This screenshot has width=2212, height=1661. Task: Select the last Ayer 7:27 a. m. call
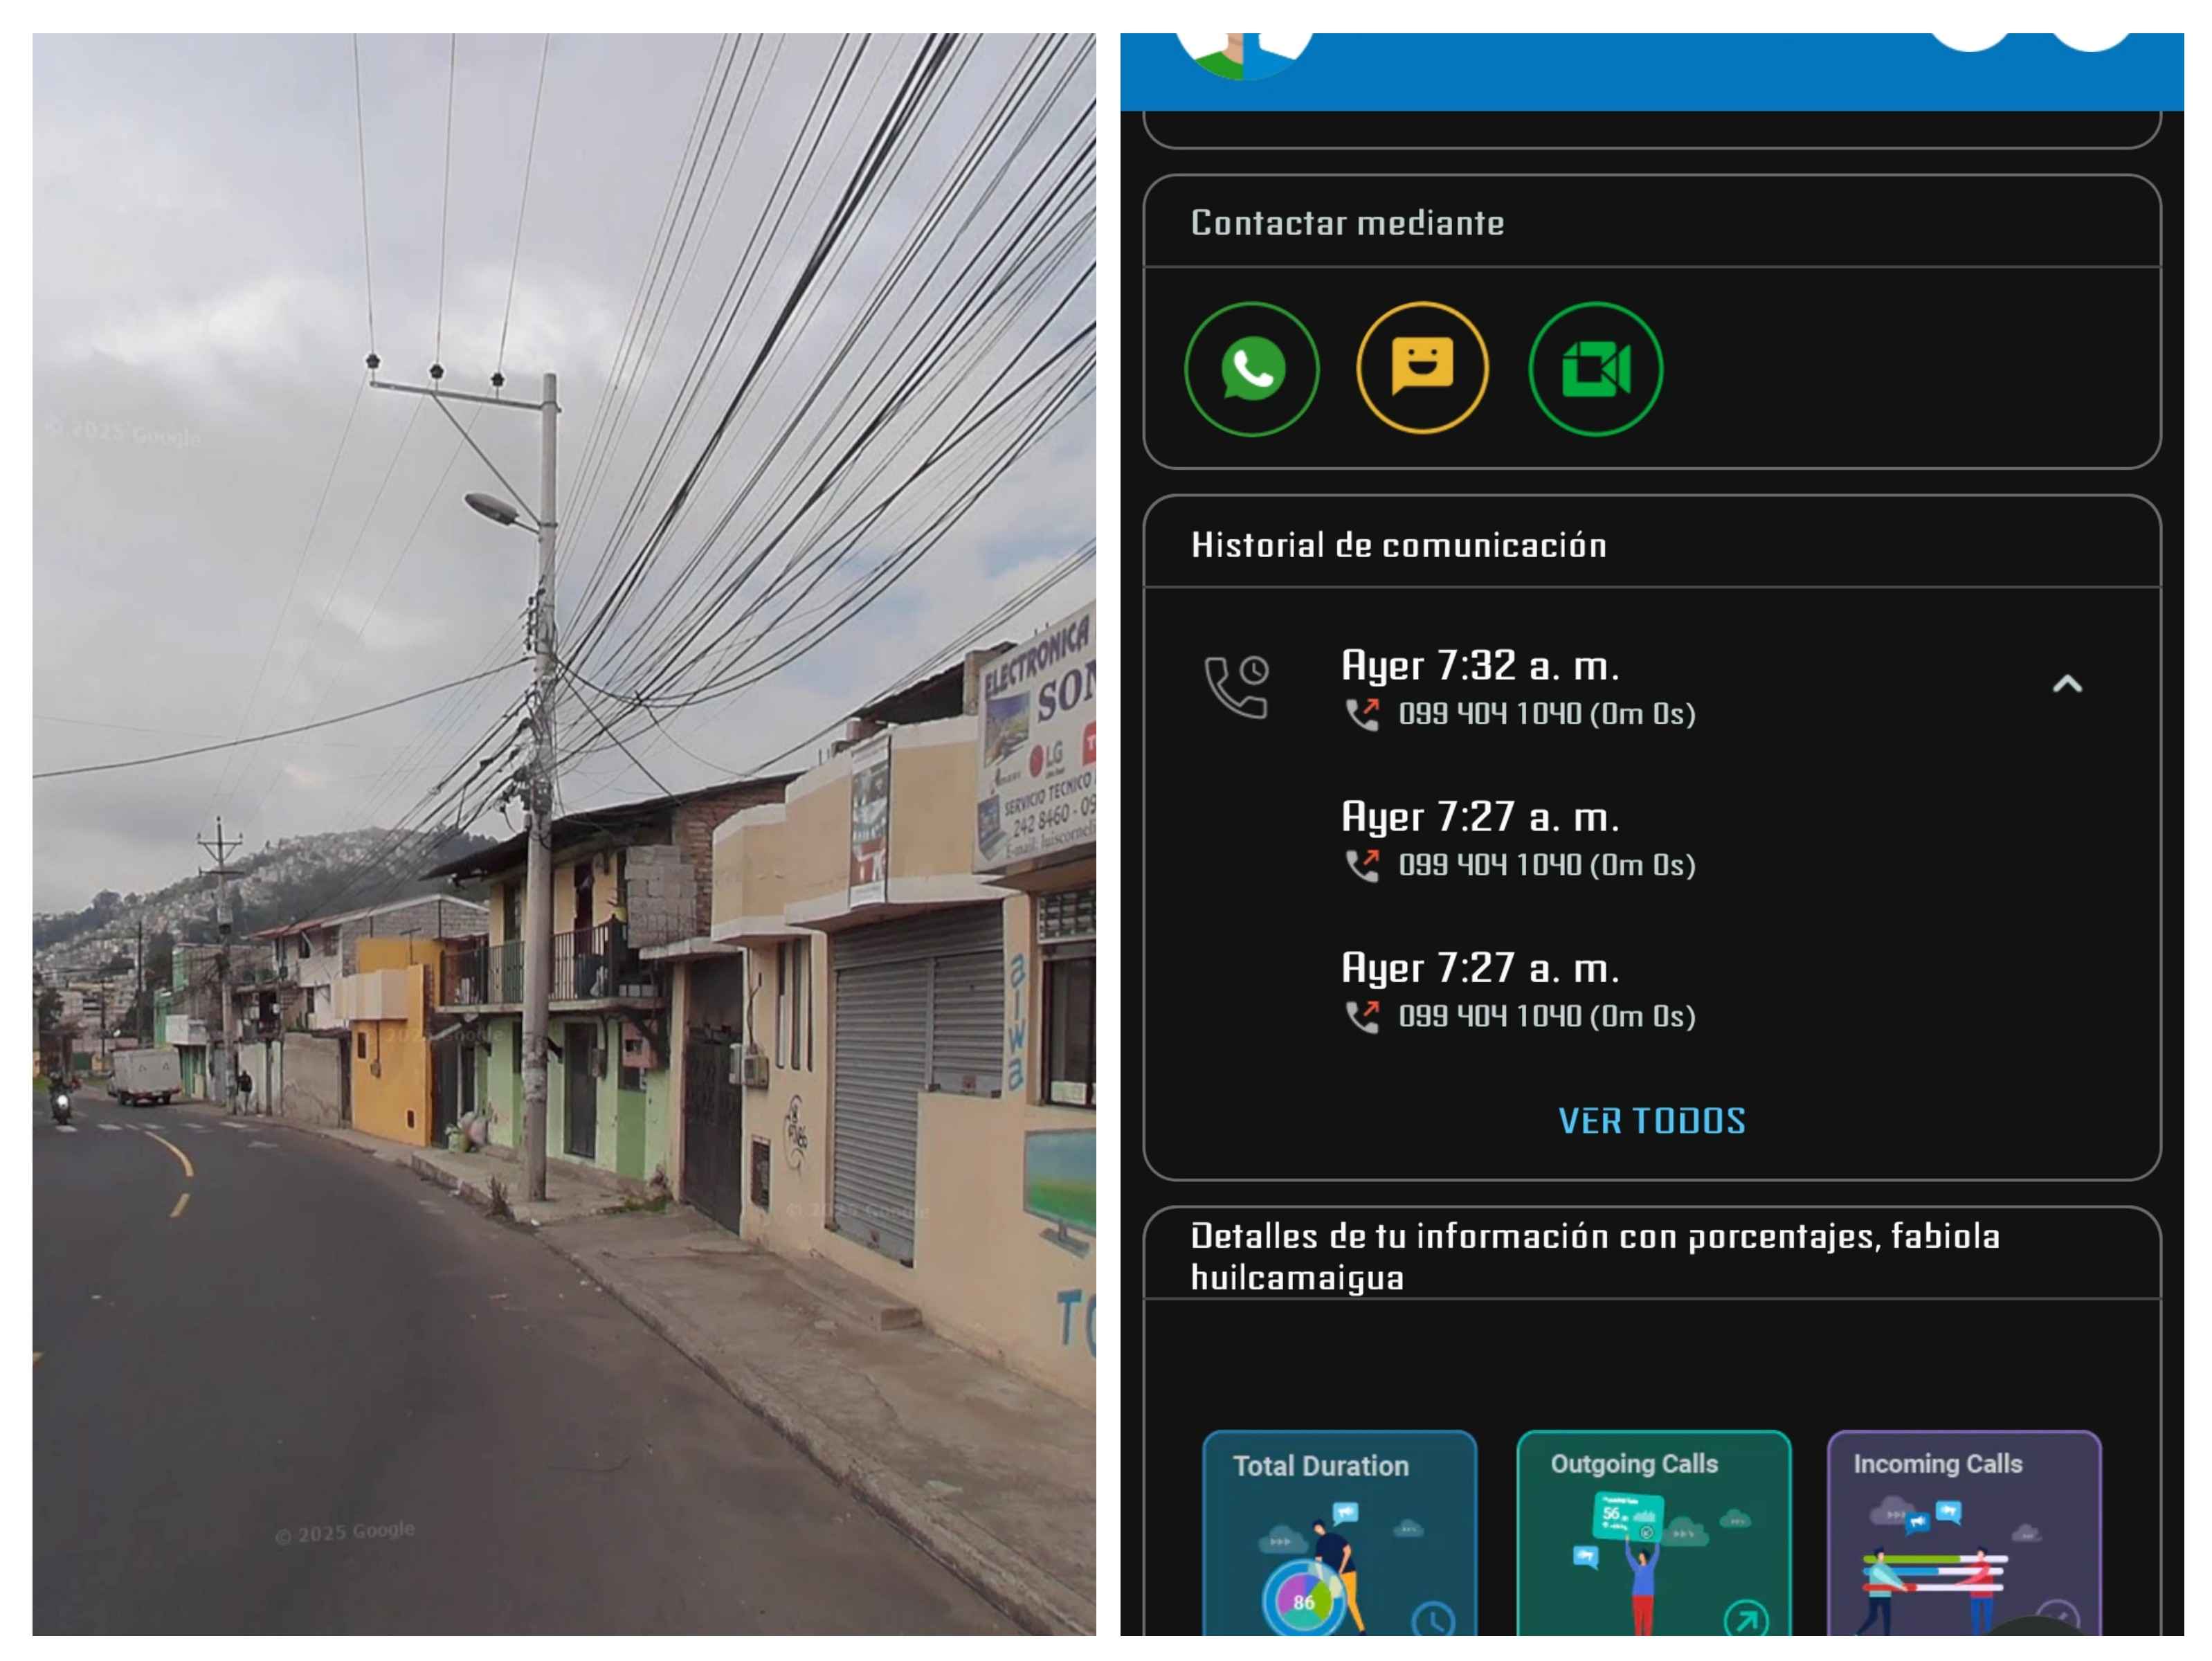(1479, 968)
